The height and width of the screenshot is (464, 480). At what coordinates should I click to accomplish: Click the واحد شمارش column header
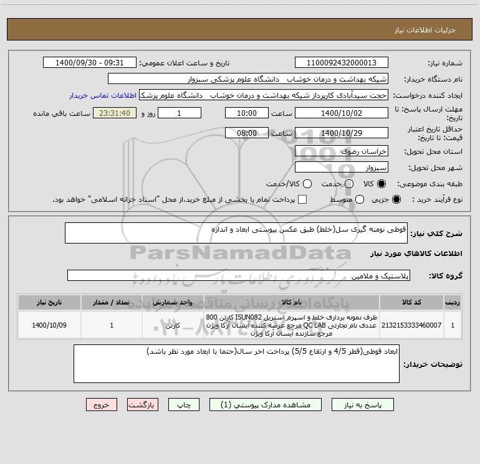173,302
